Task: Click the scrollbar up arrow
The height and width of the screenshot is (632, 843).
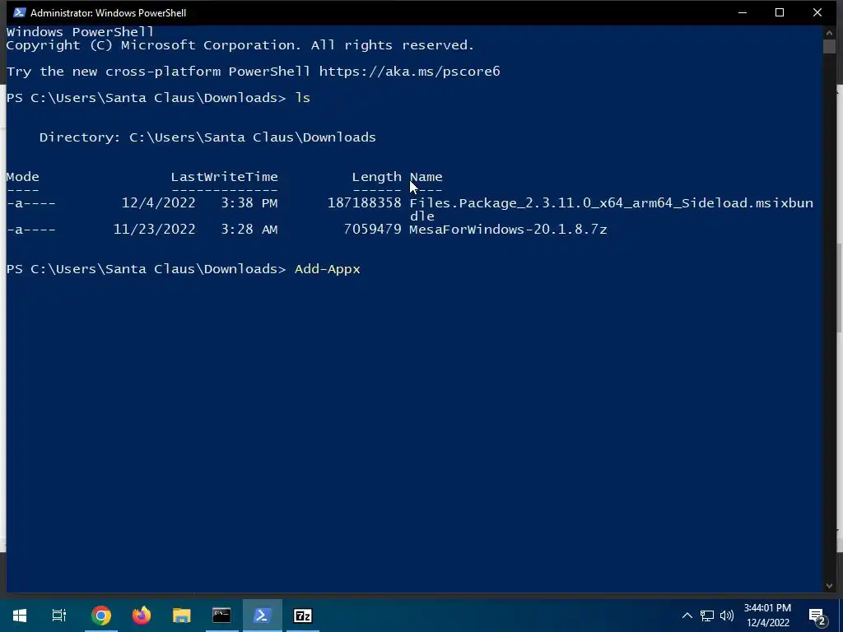Action: pos(829,32)
